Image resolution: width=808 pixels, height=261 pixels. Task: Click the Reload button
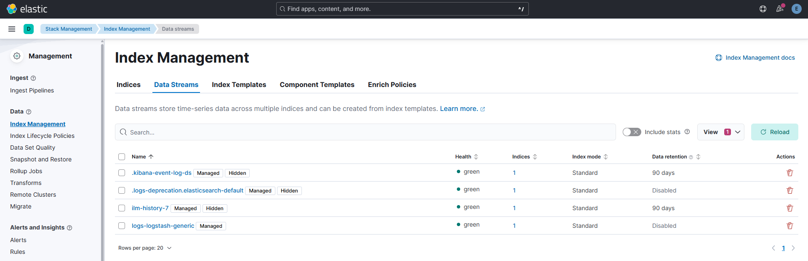774,132
